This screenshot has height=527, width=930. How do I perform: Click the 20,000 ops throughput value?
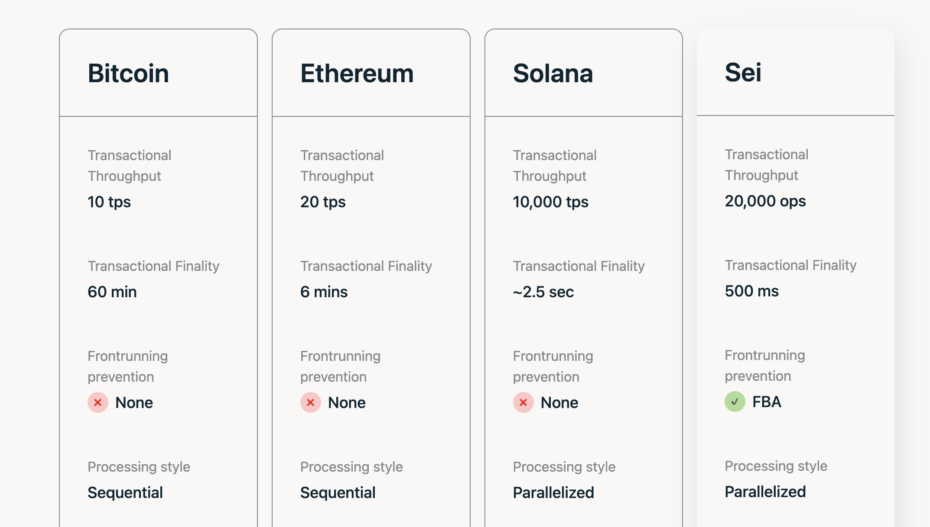(765, 201)
